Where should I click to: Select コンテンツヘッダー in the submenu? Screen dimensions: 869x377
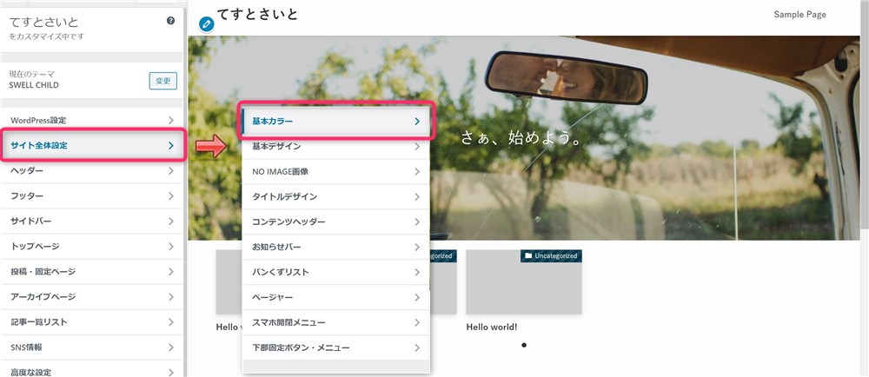click(x=335, y=222)
